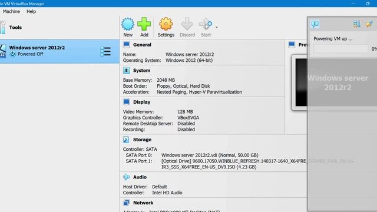Click the General section icon
377x212 pixels.
pos(127,45)
